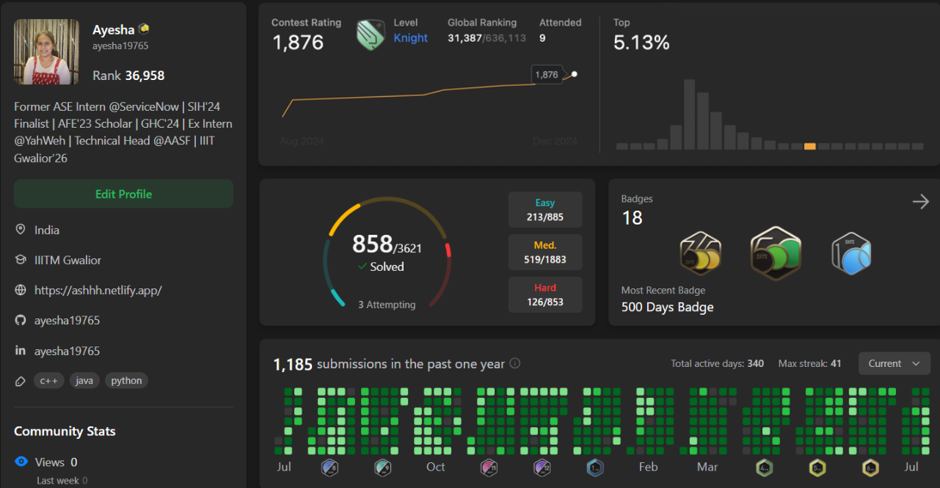This screenshot has height=488, width=940.
Task: Click the info icon beside submissions count
Action: tap(515, 363)
